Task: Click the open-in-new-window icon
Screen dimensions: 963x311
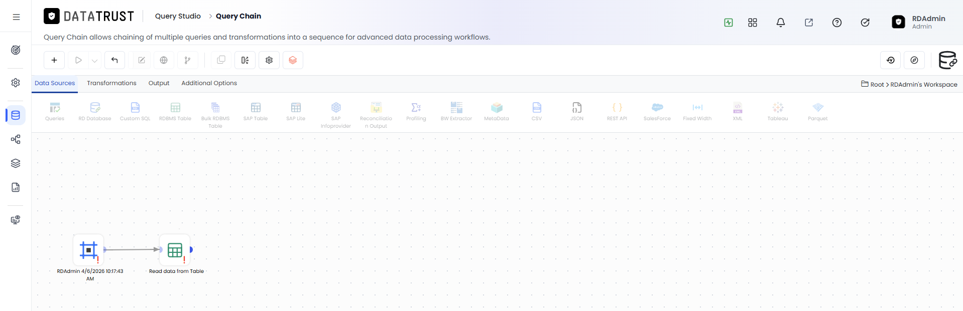Action: click(x=809, y=23)
